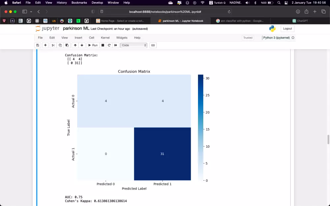
Task: Insert a cell below with plus icon
Action: 45,45
